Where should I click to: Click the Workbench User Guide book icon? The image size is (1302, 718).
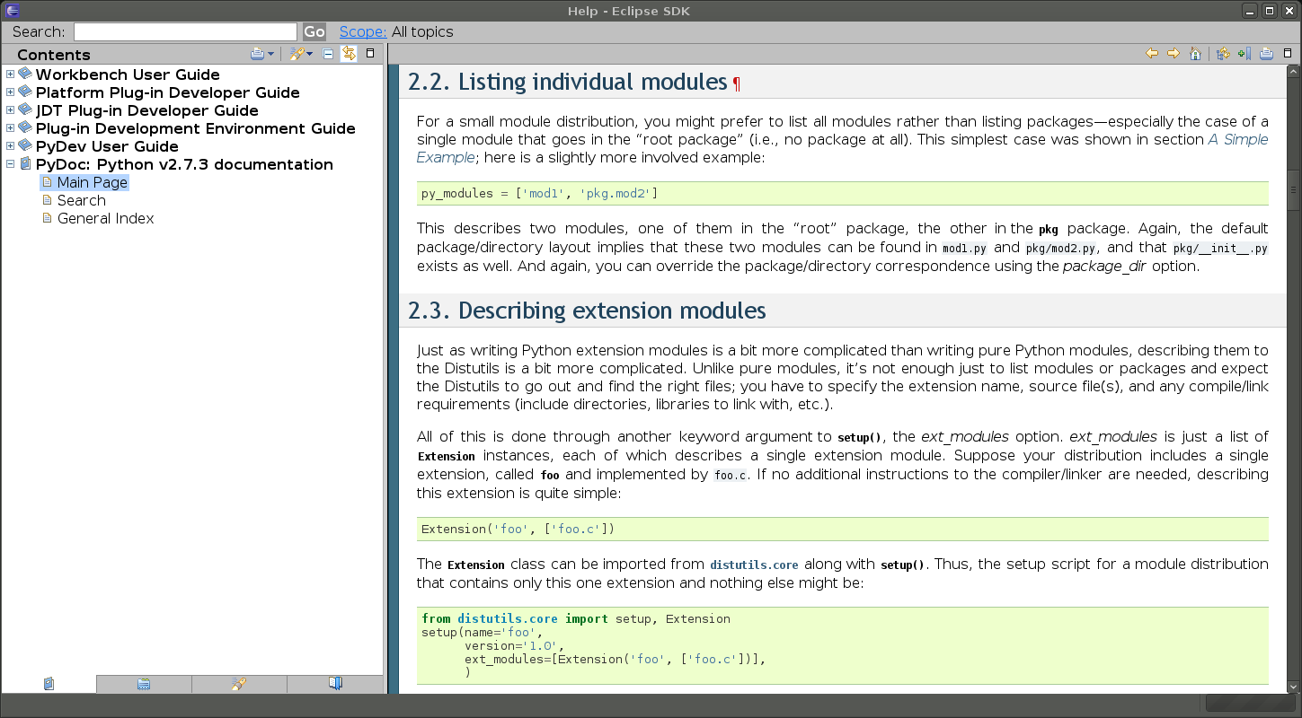point(25,74)
